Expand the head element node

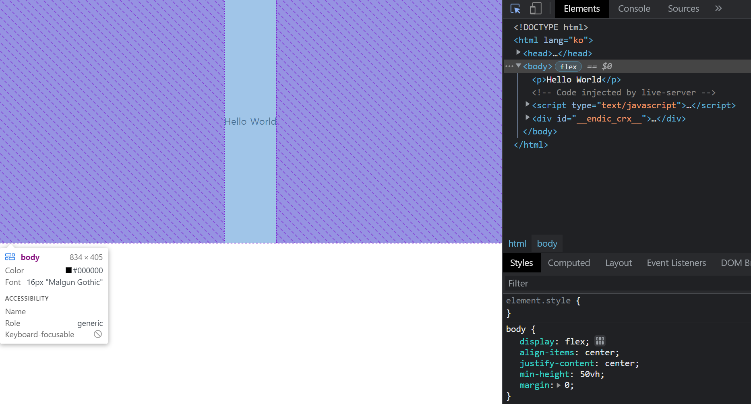[x=519, y=53]
